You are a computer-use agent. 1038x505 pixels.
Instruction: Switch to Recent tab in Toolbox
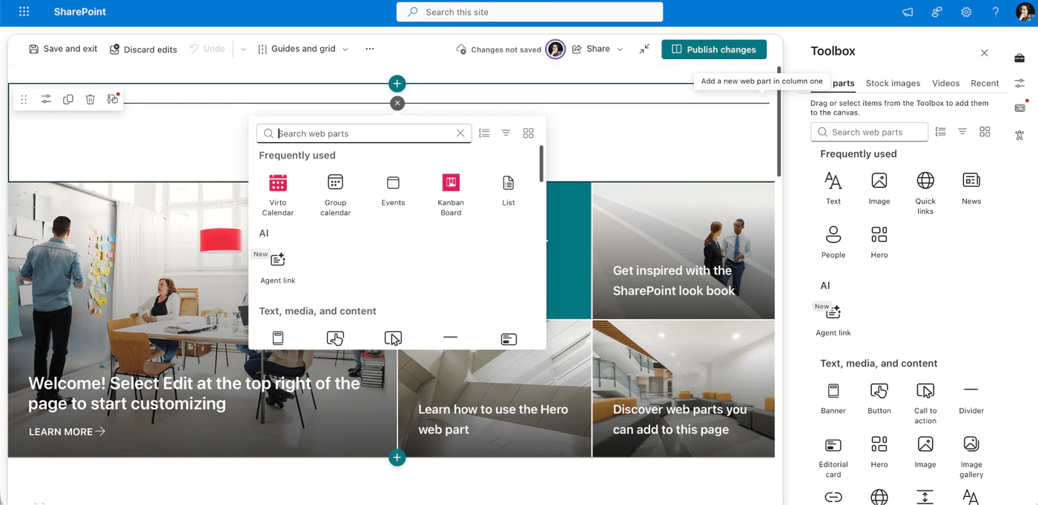tap(985, 83)
